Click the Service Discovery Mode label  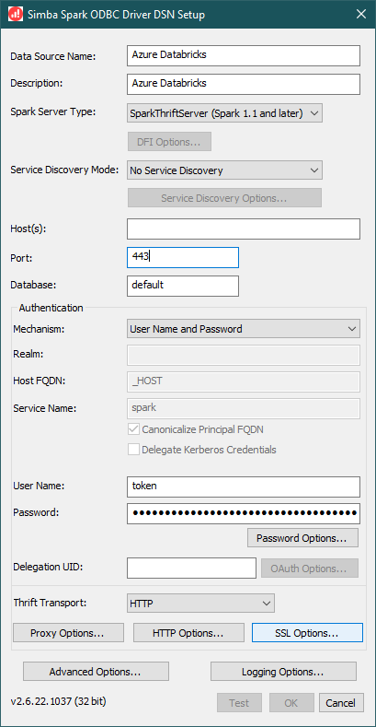(x=64, y=170)
